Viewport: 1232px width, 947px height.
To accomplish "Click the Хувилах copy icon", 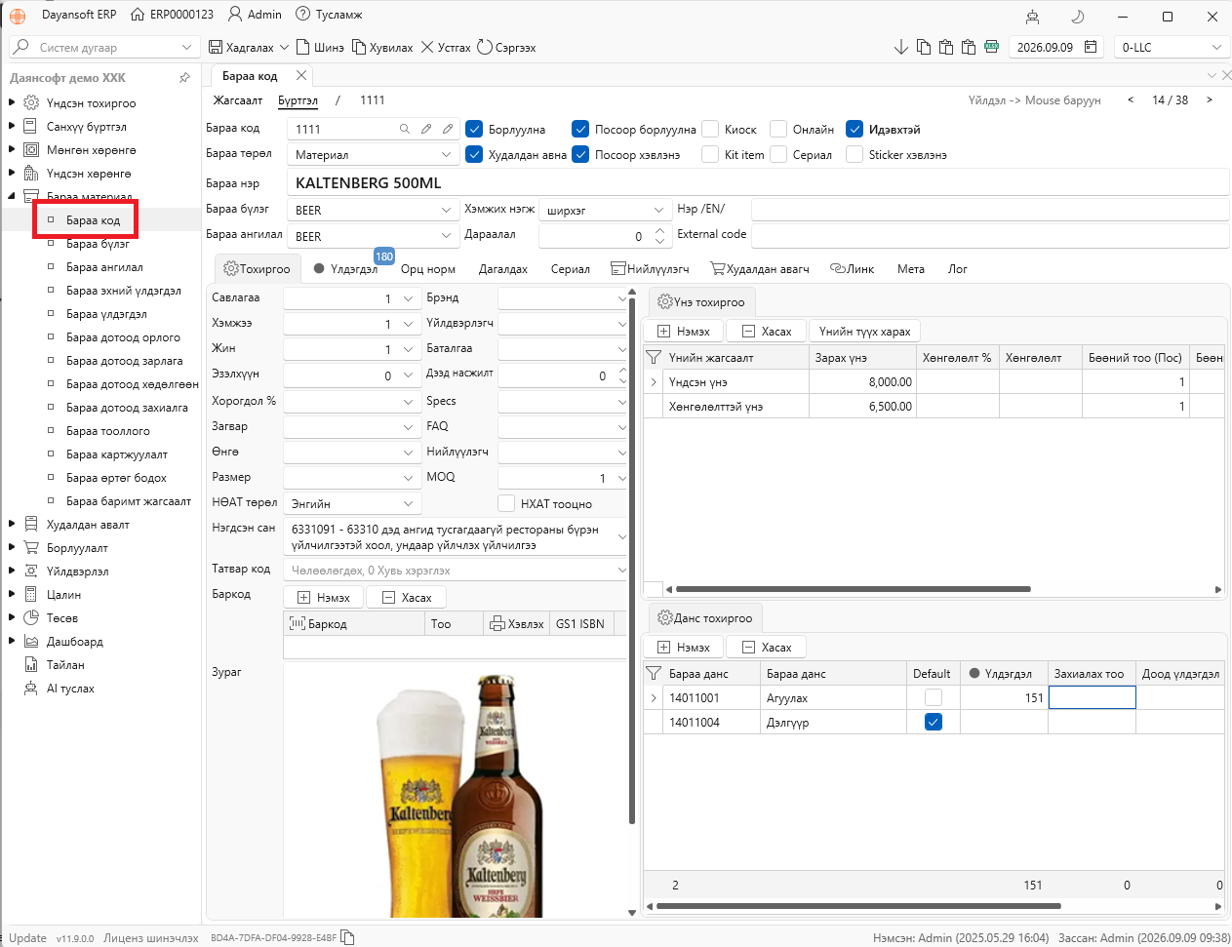I will tap(359, 47).
